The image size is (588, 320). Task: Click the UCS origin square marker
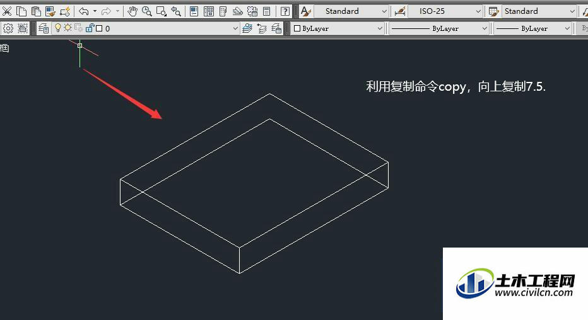coord(80,45)
